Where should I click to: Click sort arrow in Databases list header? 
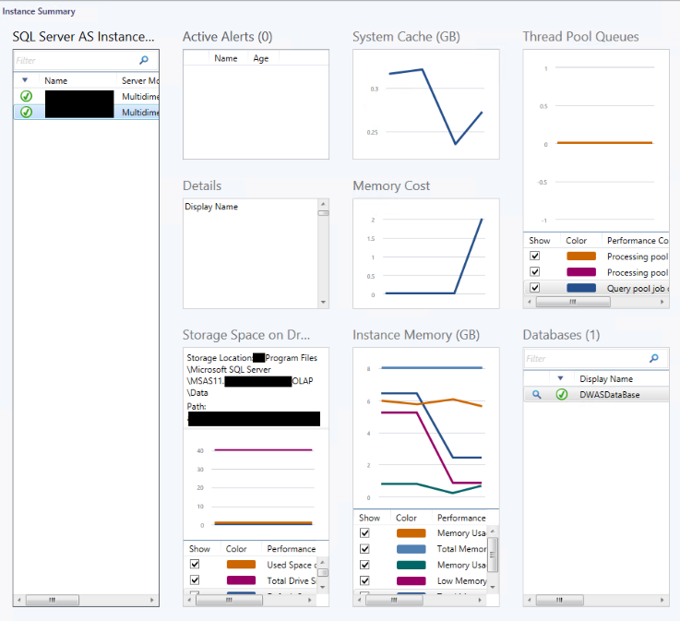coord(560,378)
